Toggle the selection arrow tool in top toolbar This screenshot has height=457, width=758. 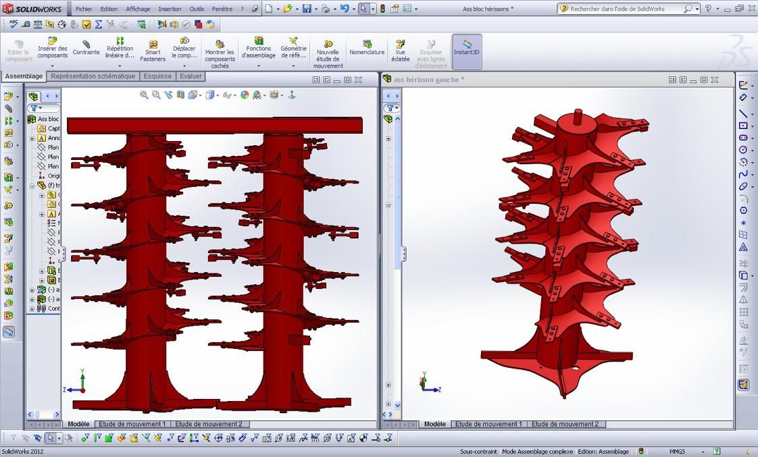[x=363, y=9]
